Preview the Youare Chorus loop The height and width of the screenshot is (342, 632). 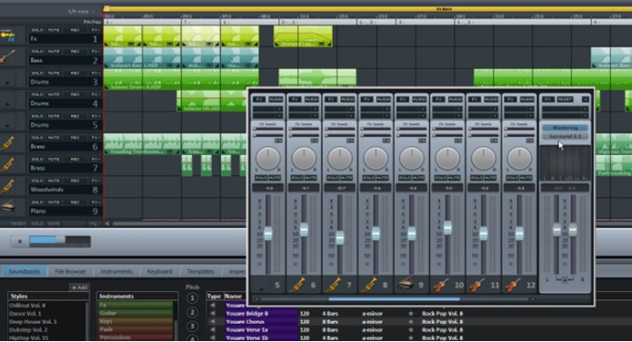click(x=213, y=321)
